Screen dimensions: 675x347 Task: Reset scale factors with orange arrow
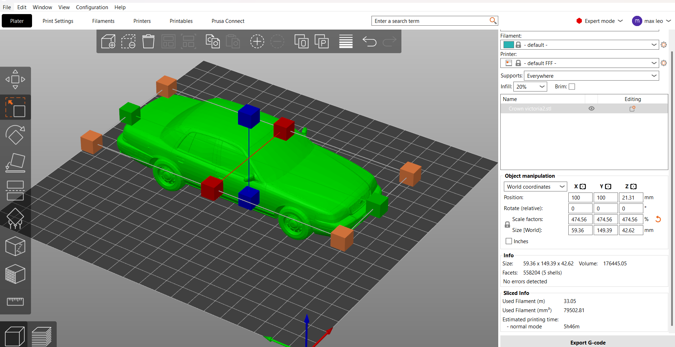(x=658, y=219)
